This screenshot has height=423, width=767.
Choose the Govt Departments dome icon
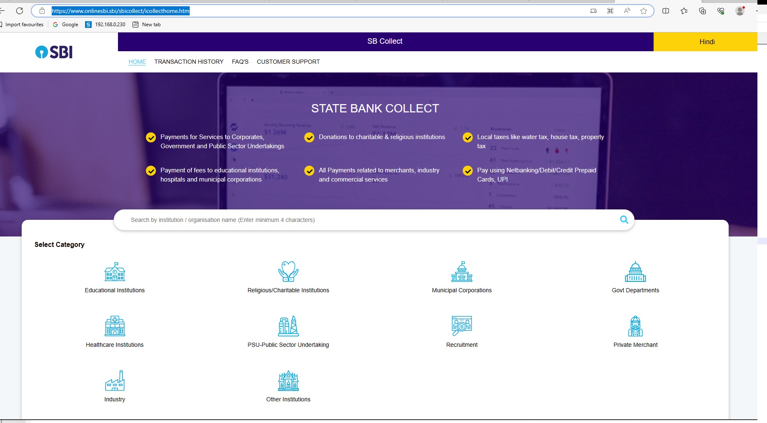click(635, 271)
